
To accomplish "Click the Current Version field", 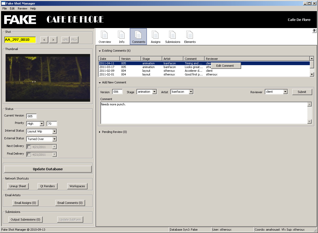I will click(x=32, y=116).
